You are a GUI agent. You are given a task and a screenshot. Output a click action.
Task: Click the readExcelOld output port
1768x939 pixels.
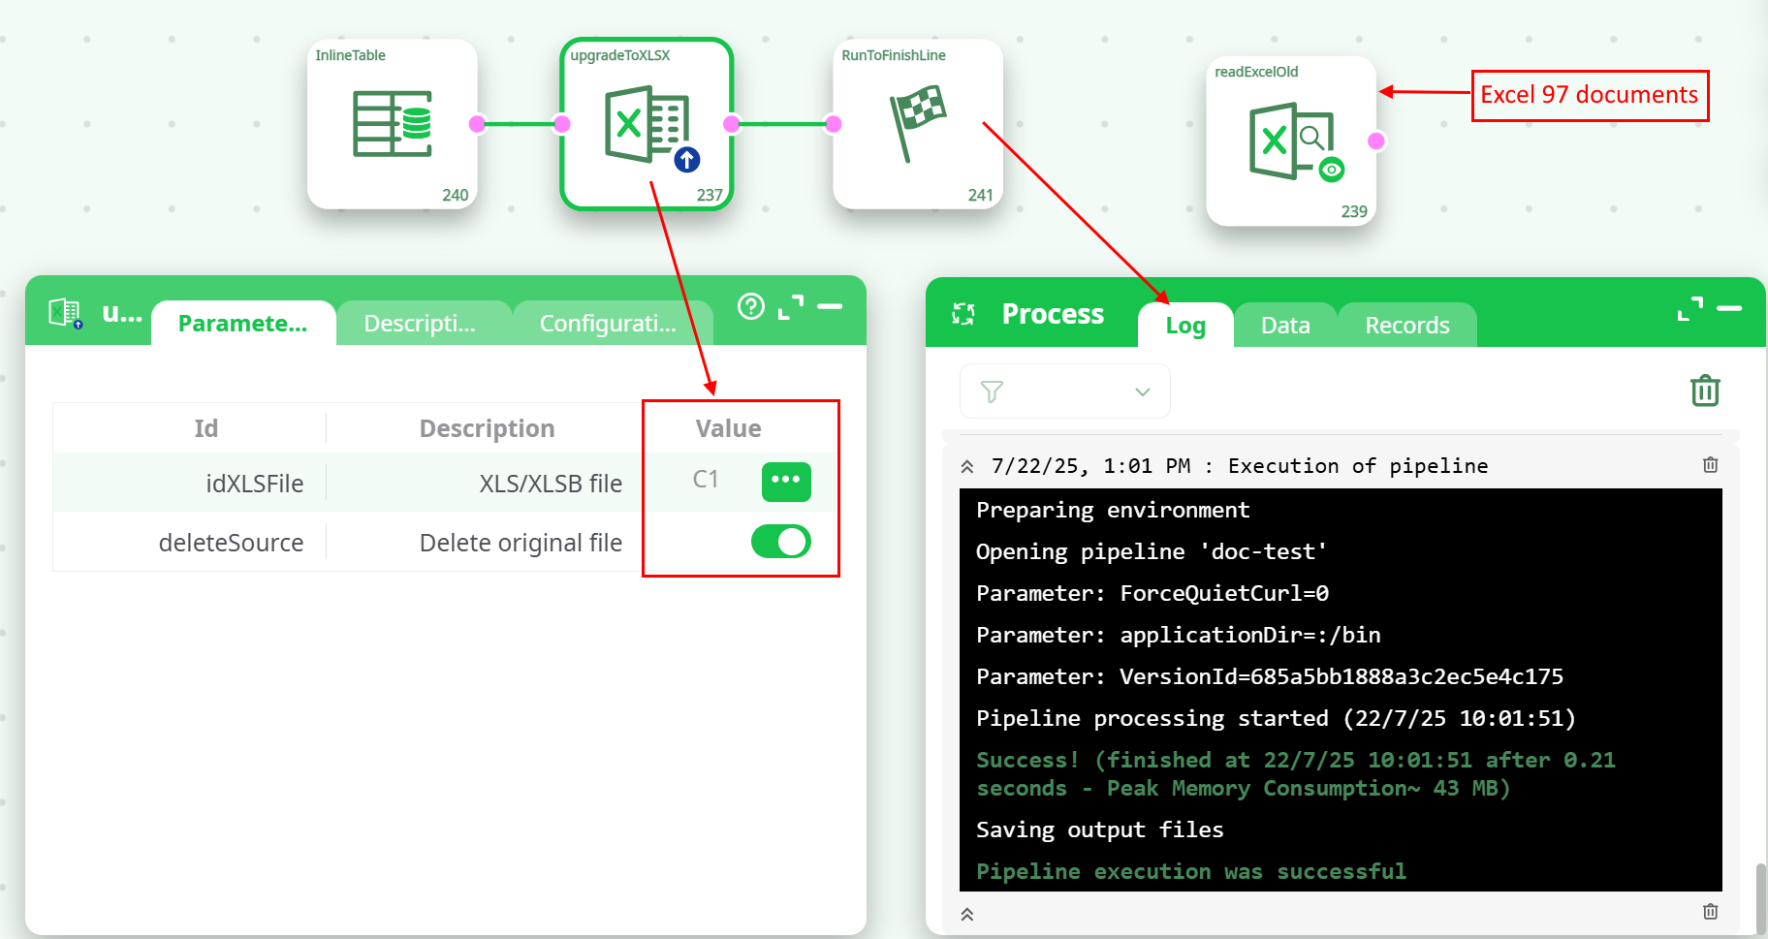point(1375,141)
